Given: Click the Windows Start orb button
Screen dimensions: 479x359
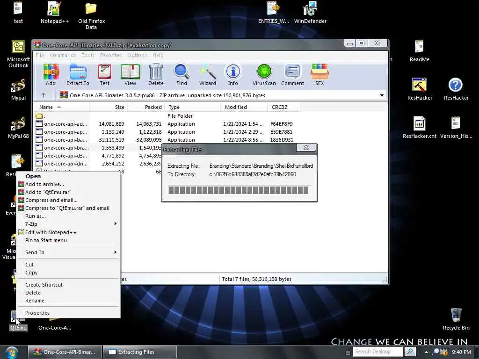Looking at the screenshot, I should pos(12,352).
